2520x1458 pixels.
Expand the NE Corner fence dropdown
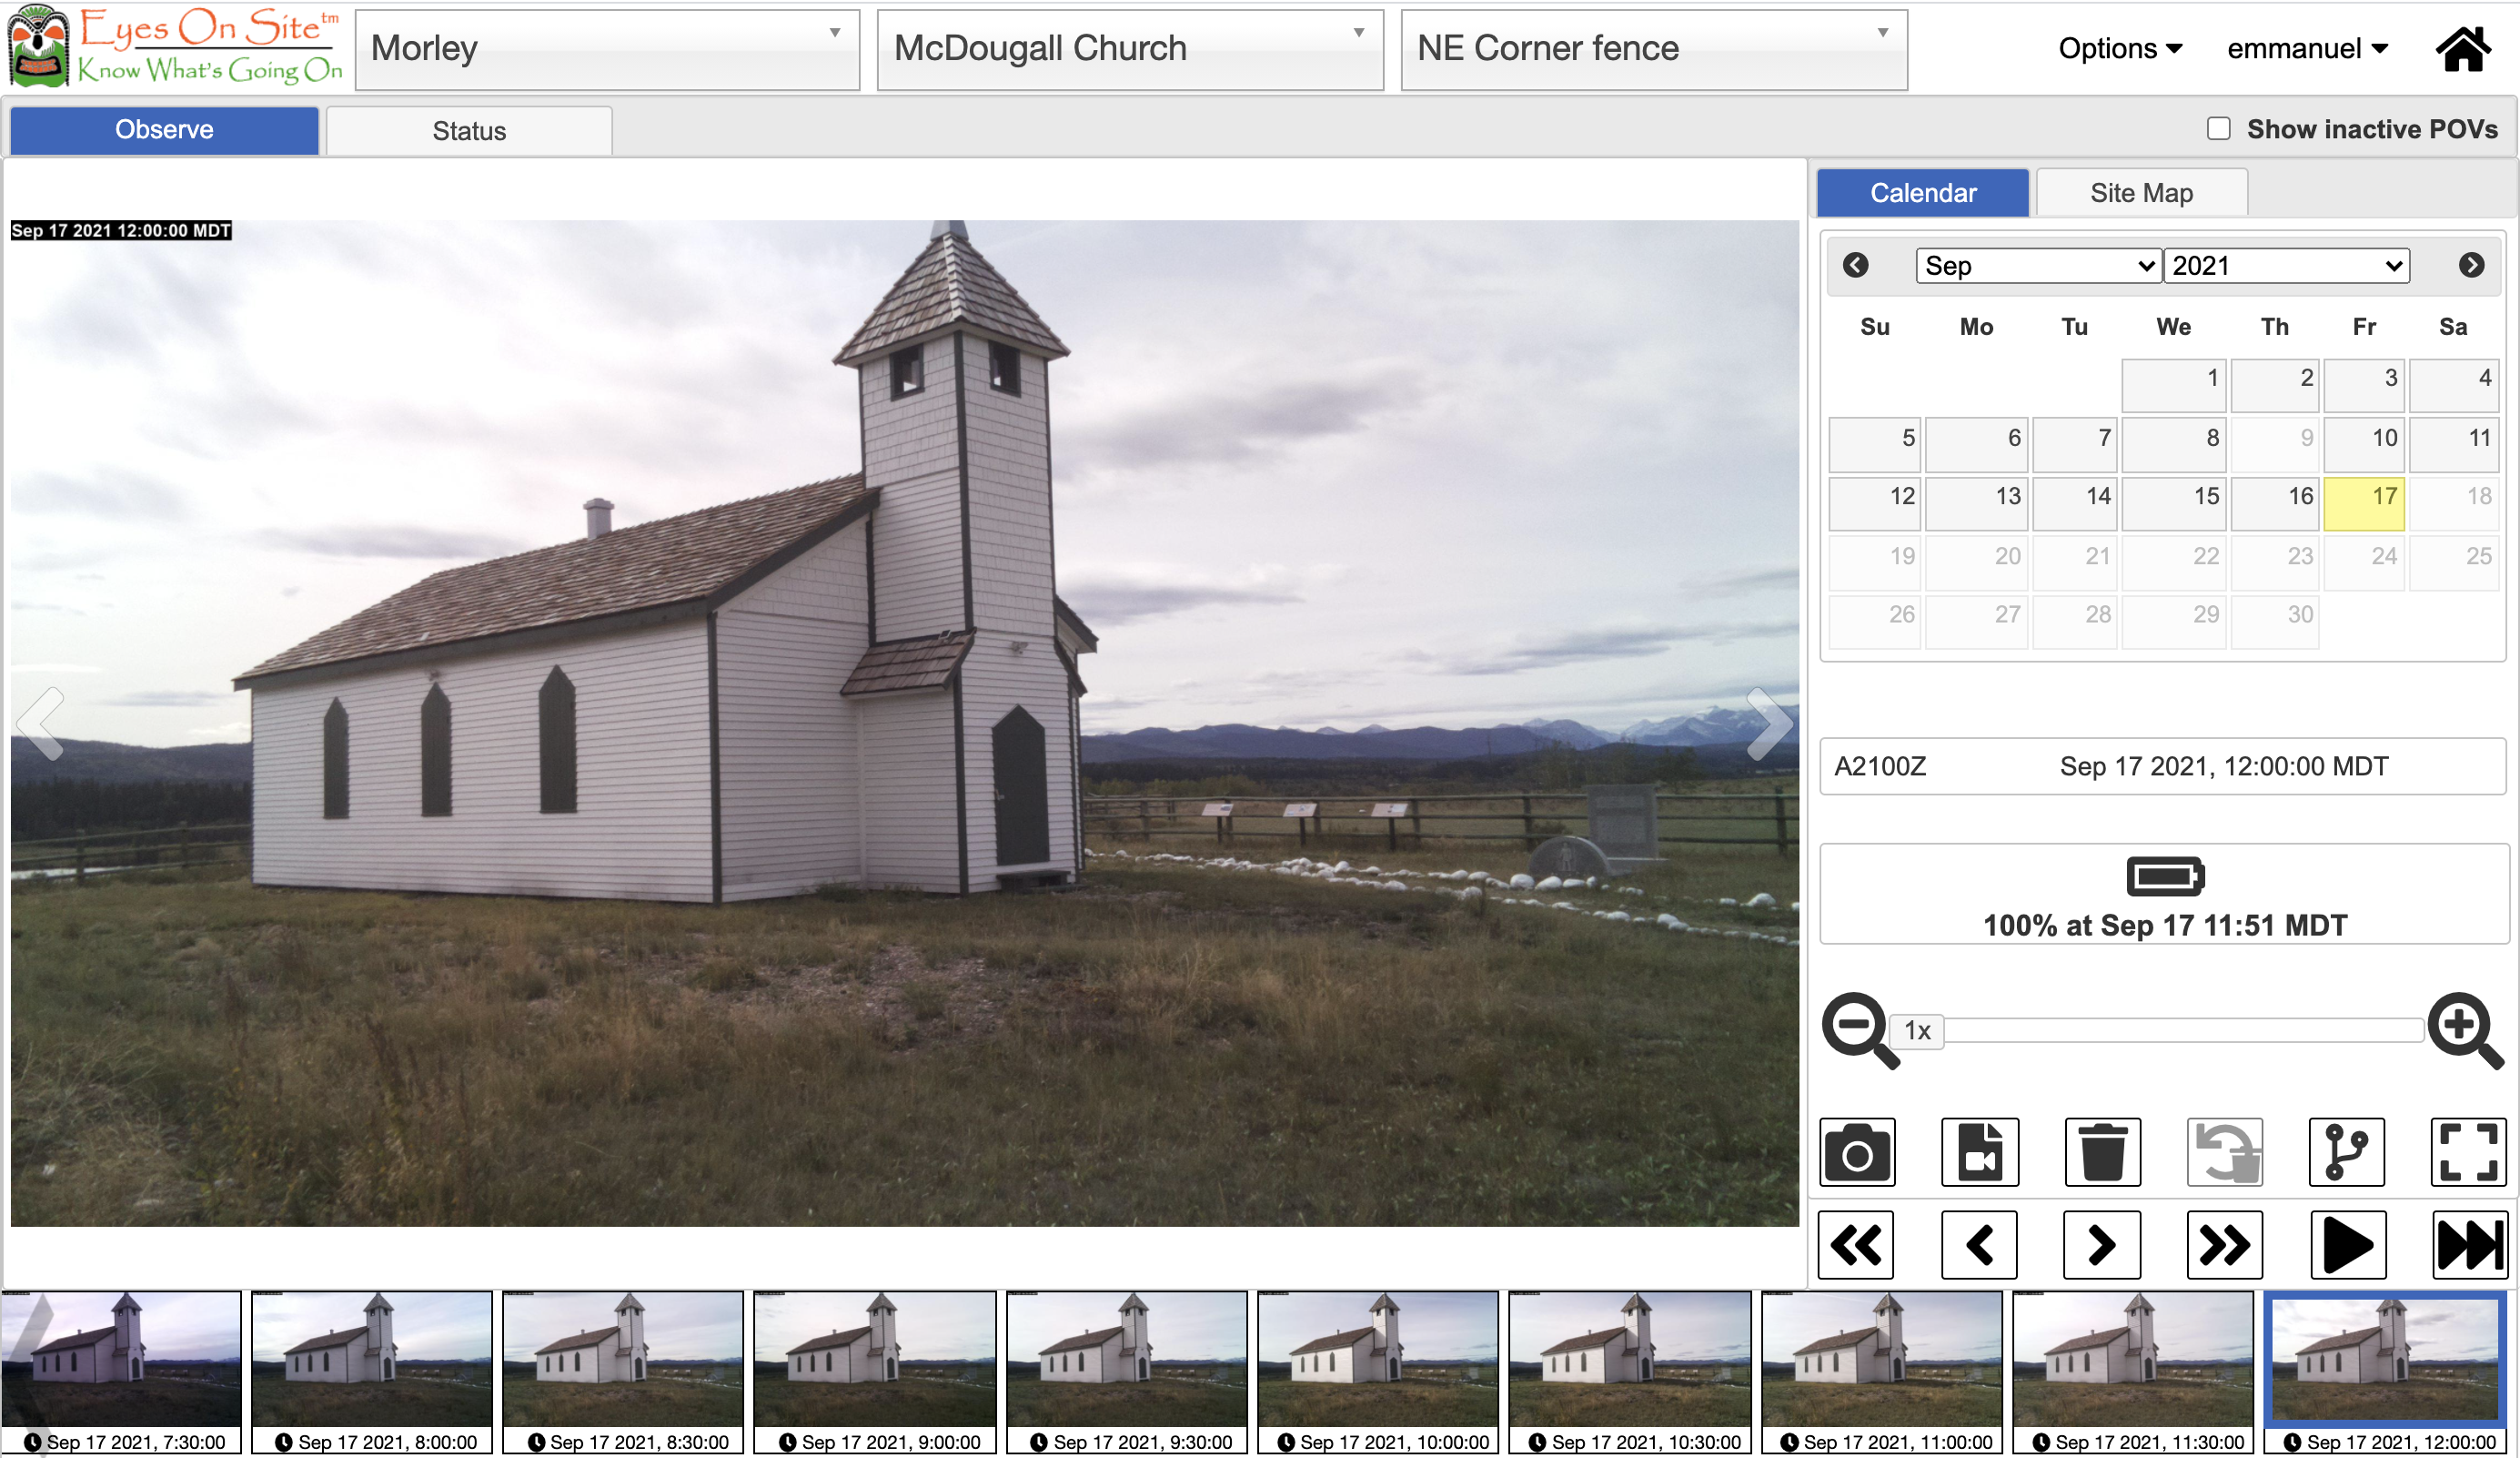coord(1653,49)
